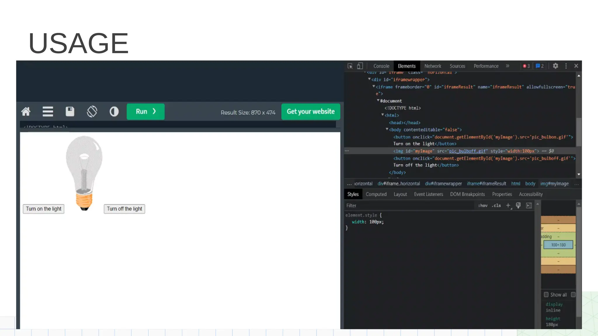Click the save floppy disk icon
The height and width of the screenshot is (336, 598).
click(70, 111)
